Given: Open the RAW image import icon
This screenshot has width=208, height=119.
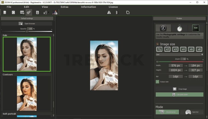Looking at the screenshot, I should click(22, 12).
